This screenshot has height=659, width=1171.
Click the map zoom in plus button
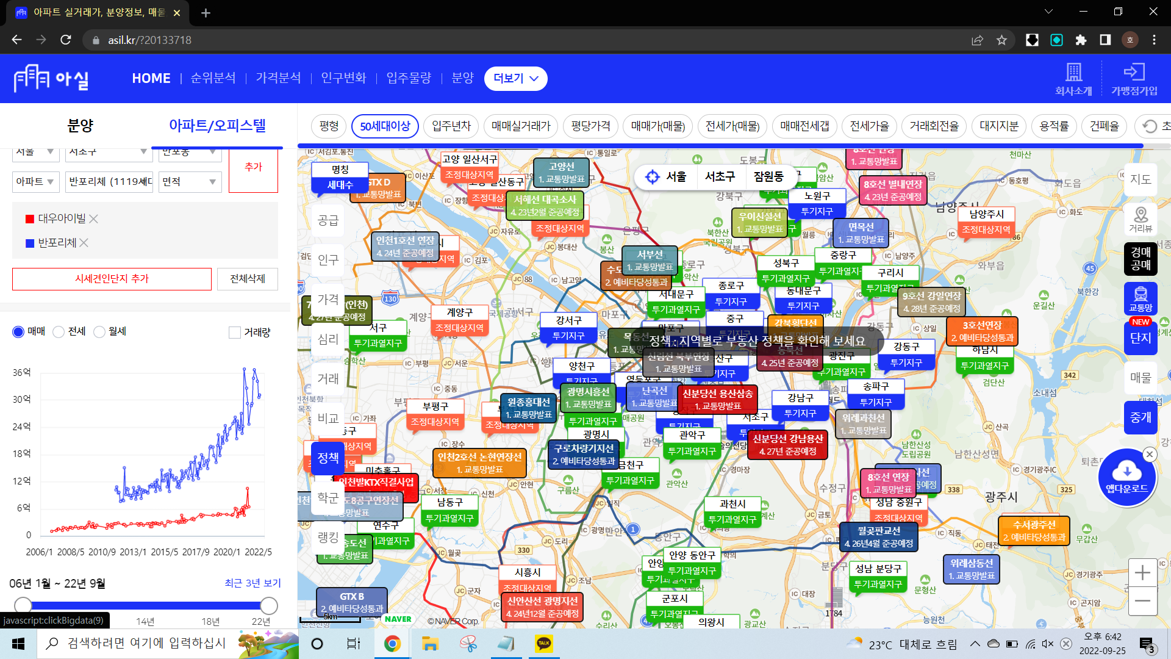click(x=1142, y=573)
